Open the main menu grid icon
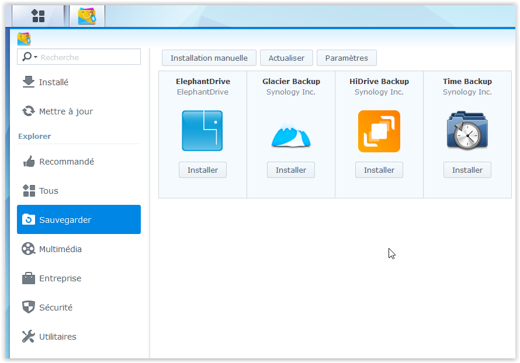This screenshot has height=363, width=520. [38, 16]
